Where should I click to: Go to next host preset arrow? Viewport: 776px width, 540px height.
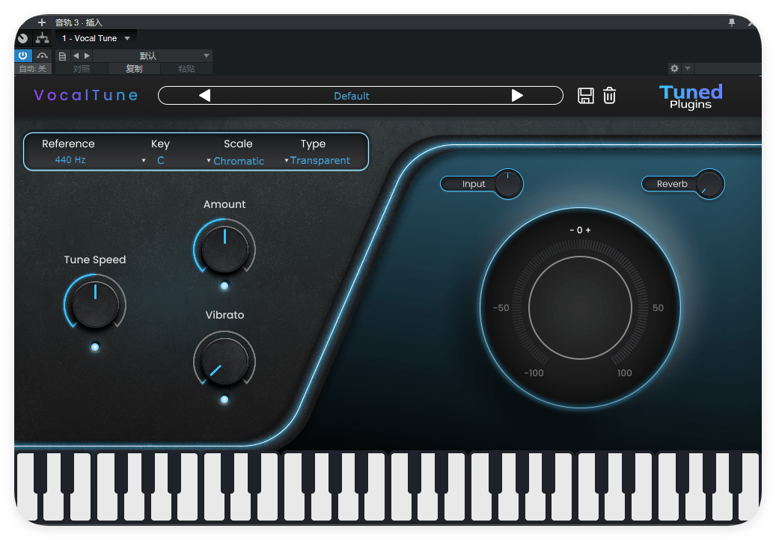pos(87,56)
